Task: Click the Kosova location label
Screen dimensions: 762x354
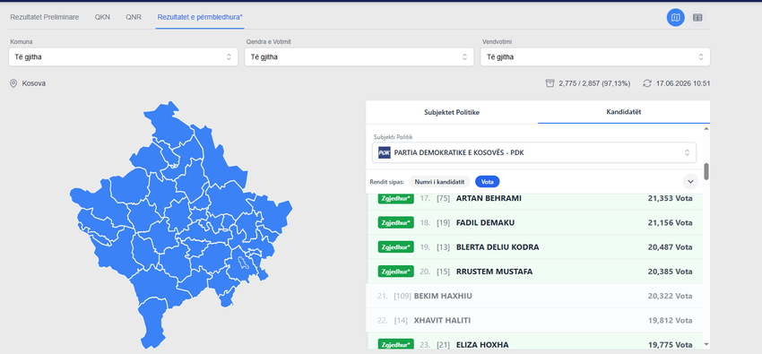Action: 34,83
